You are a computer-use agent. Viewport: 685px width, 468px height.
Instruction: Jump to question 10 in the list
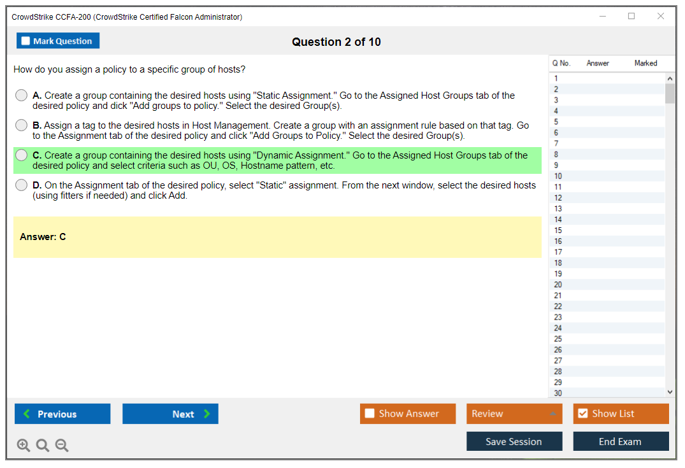click(x=558, y=176)
